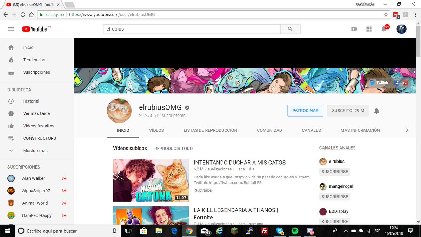This screenshot has width=421, height=237.
Task: Switch to LISTAS DE REPRODUCCIÓN tab
Action: coord(210,130)
